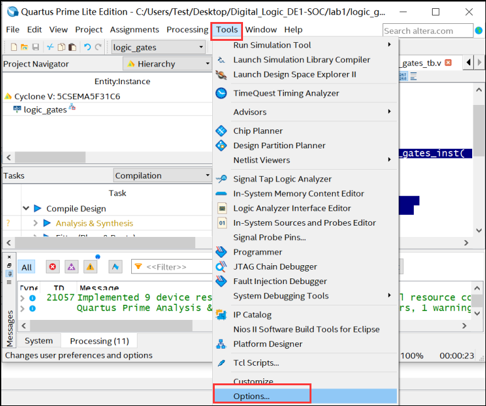486x406 pixels.
Task: Click In-System Sources and Probes Editor icon
Action: pos(222,222)
